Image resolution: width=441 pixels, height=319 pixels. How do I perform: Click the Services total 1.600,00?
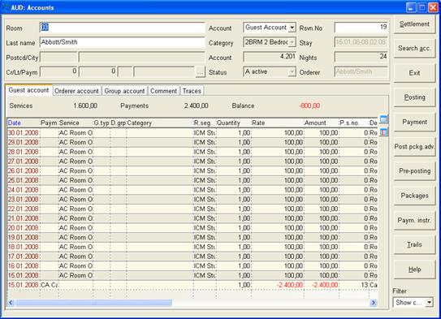click(85, 106)
